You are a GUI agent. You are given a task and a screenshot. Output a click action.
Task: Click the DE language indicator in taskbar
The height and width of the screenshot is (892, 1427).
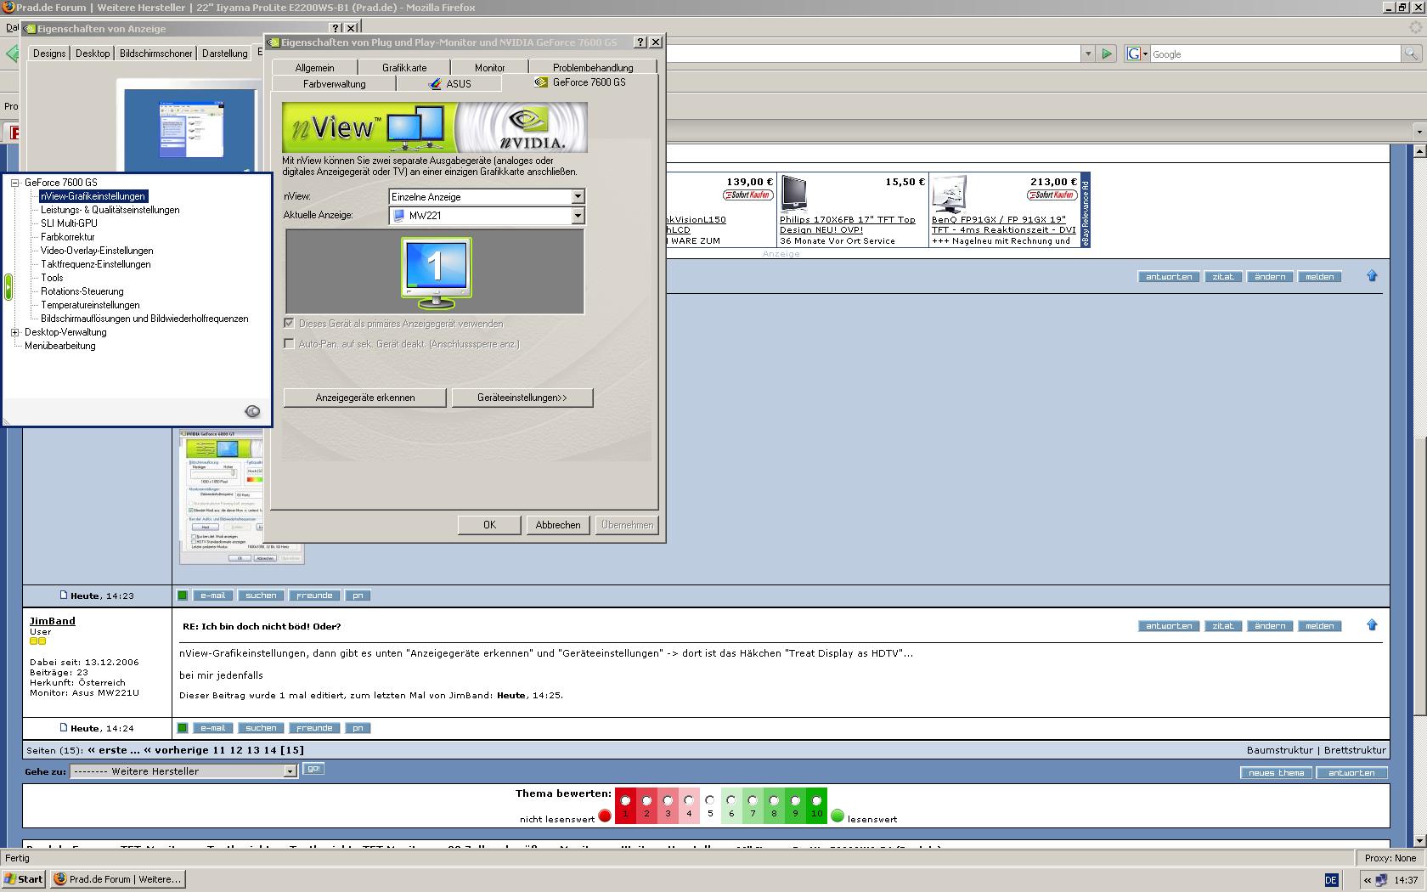click(1331, 880)
